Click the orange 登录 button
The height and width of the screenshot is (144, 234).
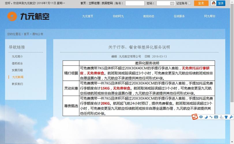pos(201,3)
